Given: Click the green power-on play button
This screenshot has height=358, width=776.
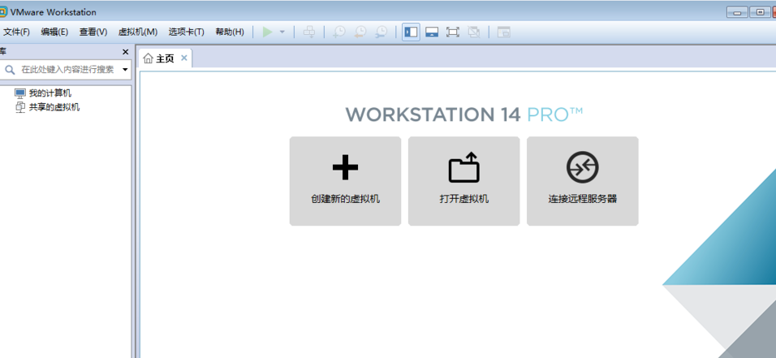Looking at the screenshot, I should [267, 32].
